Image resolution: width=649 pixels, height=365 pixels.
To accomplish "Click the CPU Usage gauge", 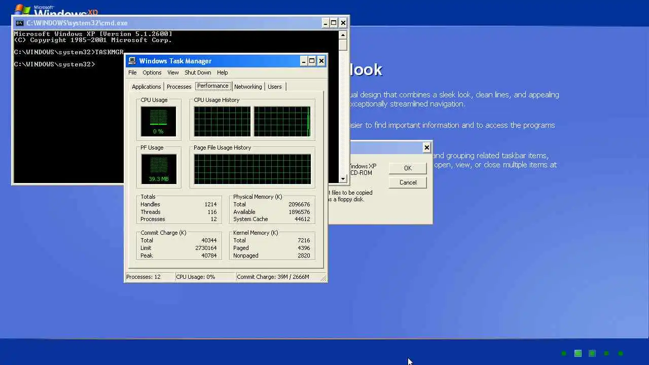I will click(159, 121).
